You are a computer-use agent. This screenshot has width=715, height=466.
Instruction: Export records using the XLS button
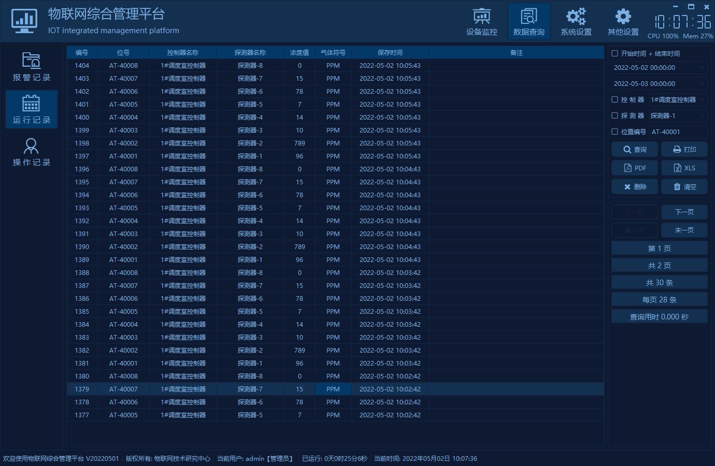(x=684, y=168)
